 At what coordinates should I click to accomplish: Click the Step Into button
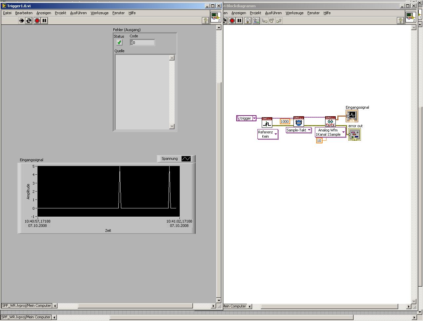265,20
